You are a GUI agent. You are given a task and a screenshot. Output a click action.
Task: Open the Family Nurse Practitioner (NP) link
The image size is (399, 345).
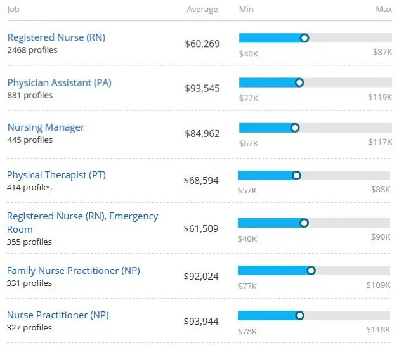tap(73, 271)
